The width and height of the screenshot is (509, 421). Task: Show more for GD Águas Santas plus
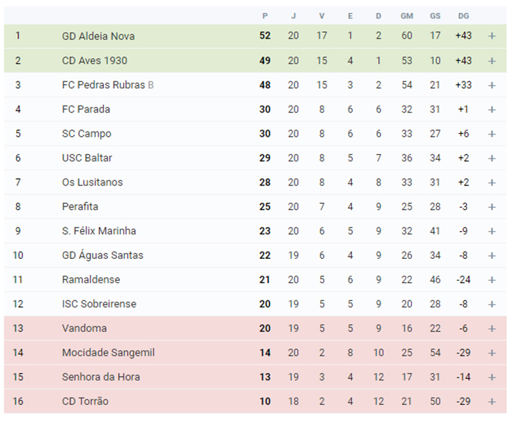[492, 255]
